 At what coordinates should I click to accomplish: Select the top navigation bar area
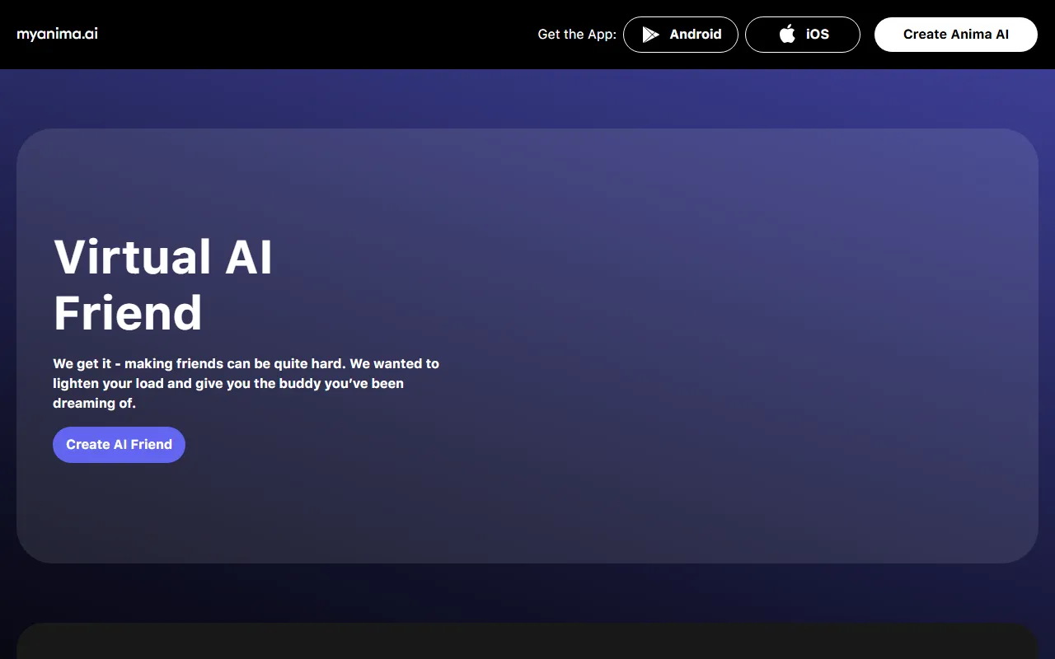coord(330,34)
